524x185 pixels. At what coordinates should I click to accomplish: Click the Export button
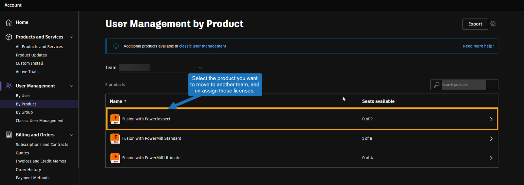tap(475, 24)
